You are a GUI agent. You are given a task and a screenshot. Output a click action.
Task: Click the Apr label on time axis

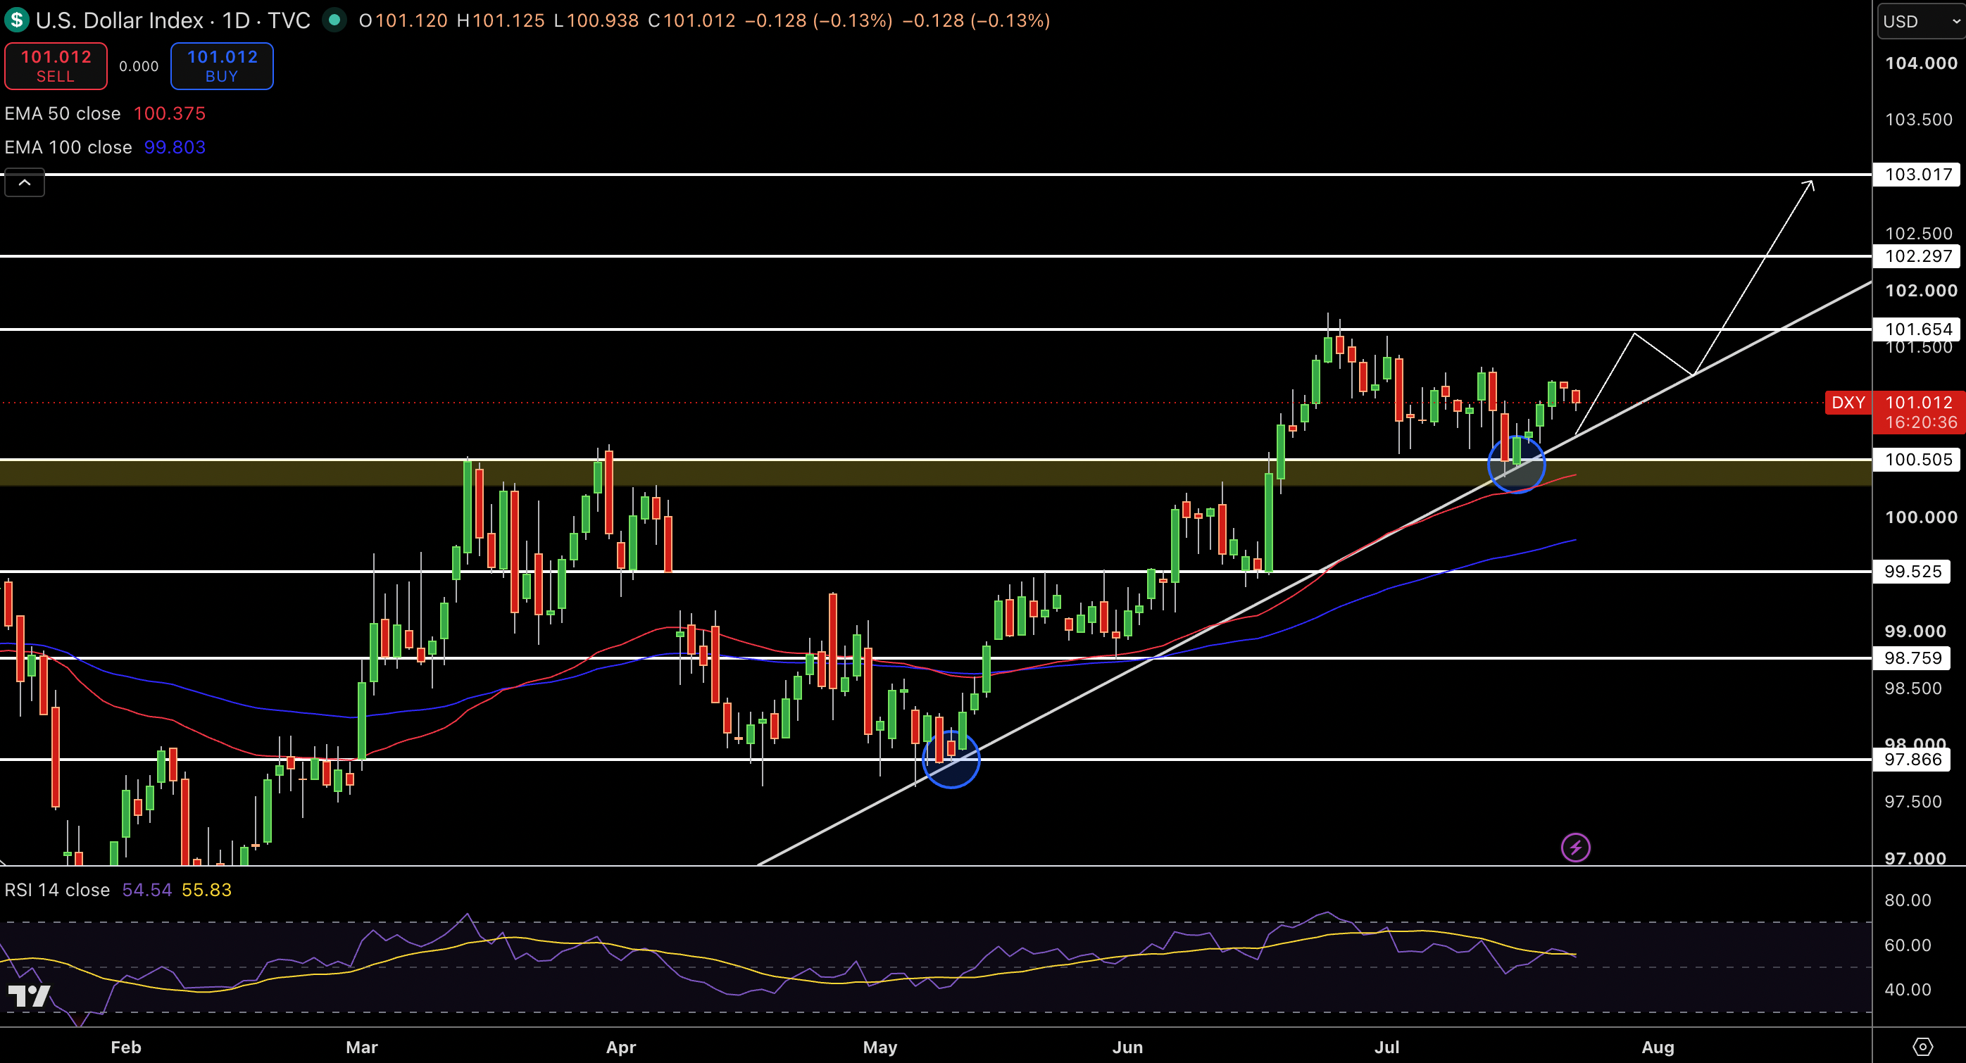click(x=621, y=1047)
